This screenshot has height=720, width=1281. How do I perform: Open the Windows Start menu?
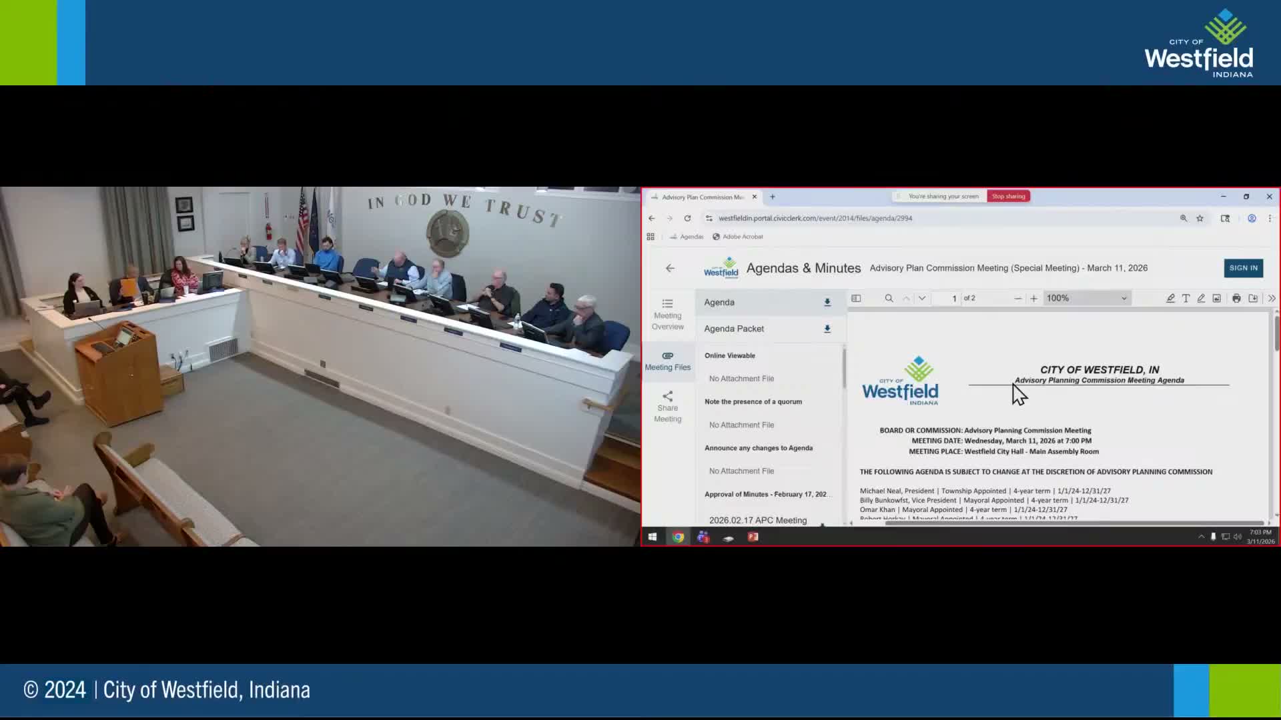[x=653, y=537]
